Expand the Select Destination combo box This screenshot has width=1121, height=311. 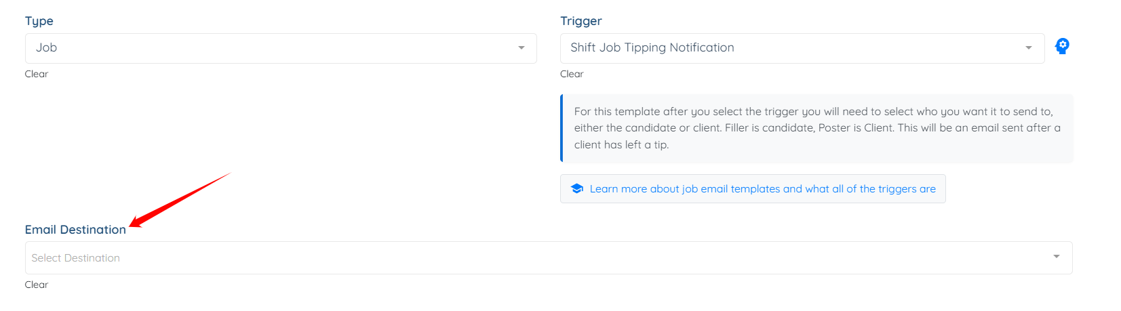[549, 257]
